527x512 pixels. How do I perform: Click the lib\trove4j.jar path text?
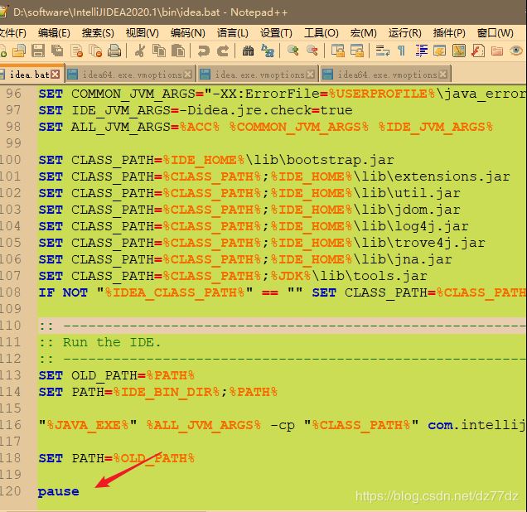pos(423,243)
